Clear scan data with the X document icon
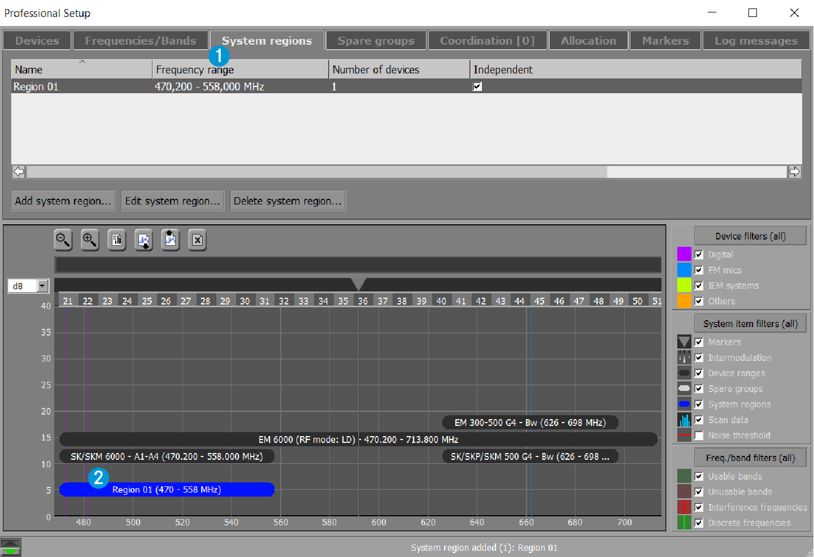814x557 pixels. tap(197, 240)
